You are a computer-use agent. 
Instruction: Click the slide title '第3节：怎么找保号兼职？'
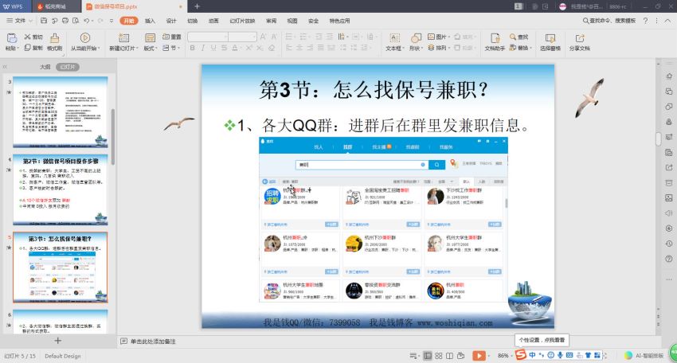374,90
